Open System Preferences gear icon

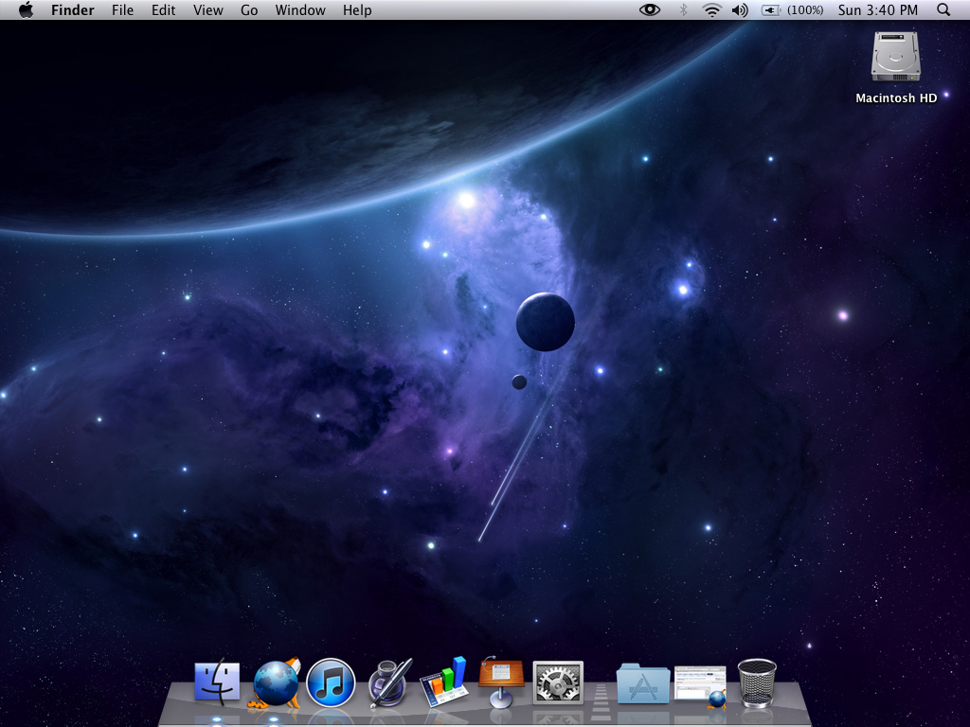tap(558, 683)
